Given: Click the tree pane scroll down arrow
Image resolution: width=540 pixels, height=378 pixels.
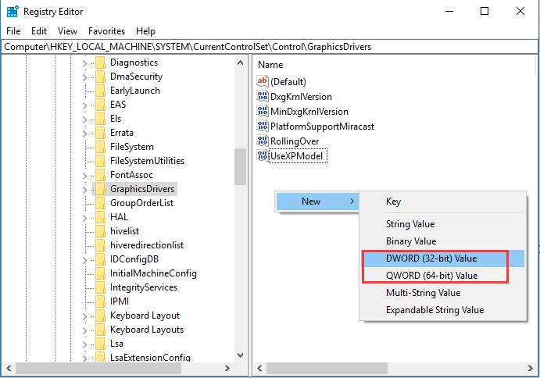Looking at the screenshot, I should click(241, 355).
